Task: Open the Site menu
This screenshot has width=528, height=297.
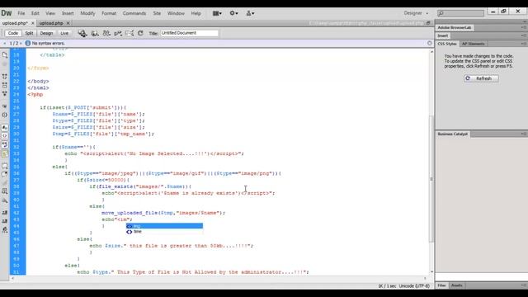Action: click(157, 13)
